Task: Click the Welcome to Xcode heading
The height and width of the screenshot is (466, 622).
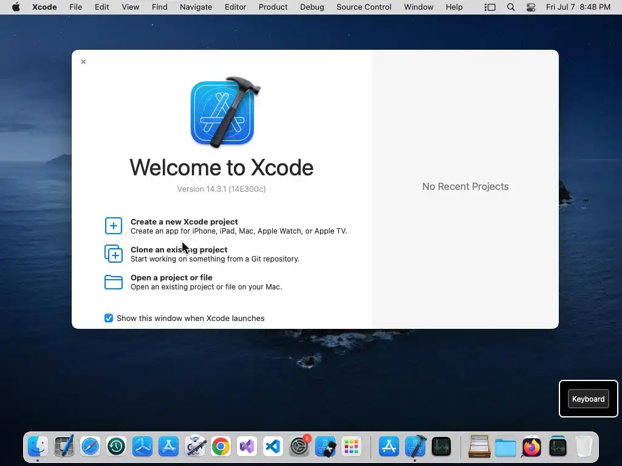Action: click(221, 167)
